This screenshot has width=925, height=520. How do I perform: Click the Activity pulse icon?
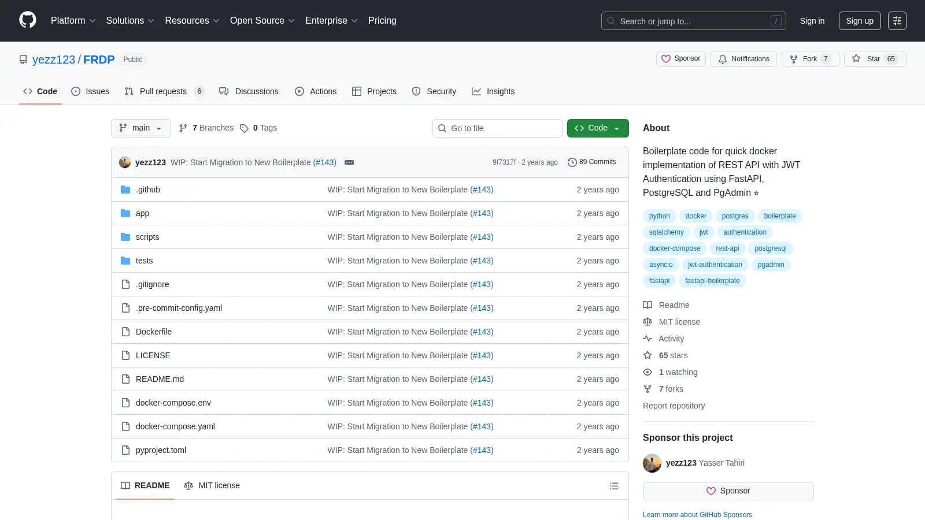pos(647,339)
